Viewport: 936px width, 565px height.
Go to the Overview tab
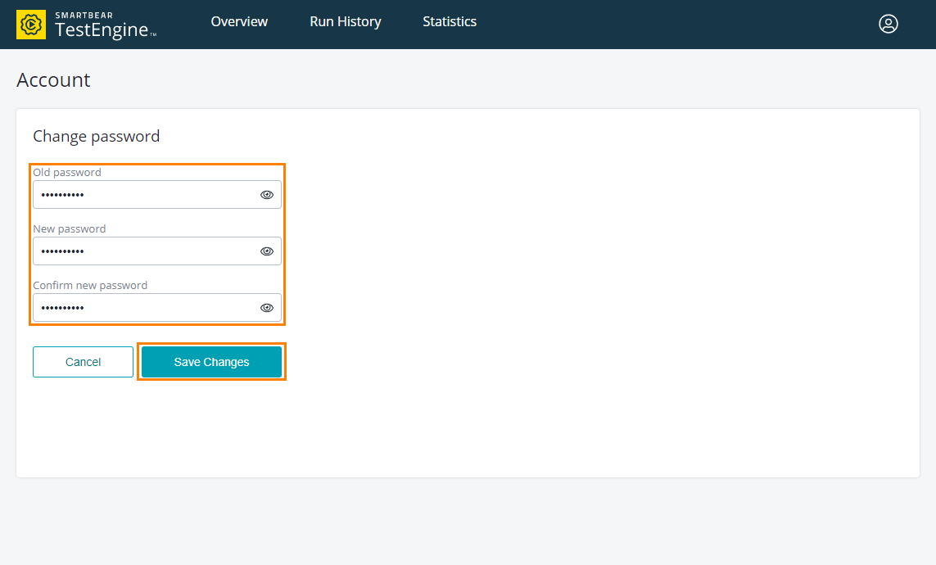(239, 22)
